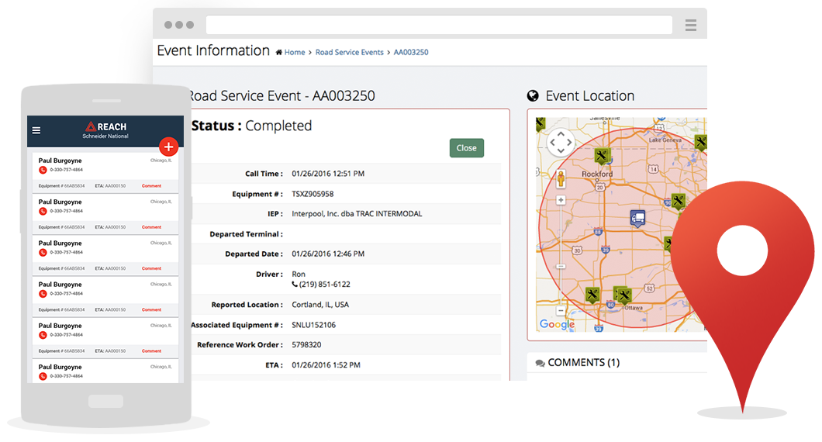Click the Departed Terminal field label

[x=247, y=234]
